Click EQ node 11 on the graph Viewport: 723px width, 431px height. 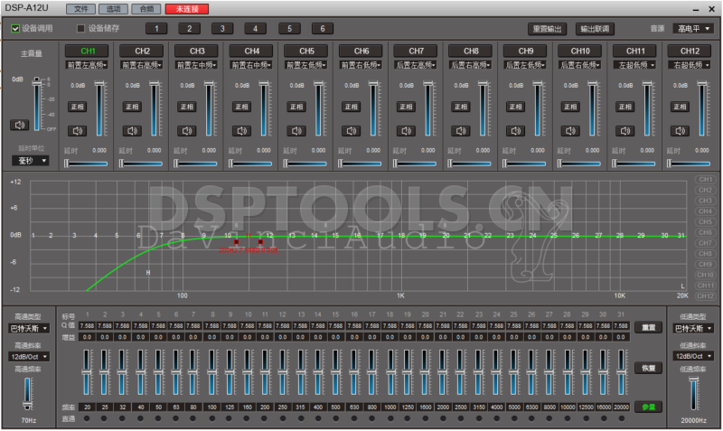click(x=249, y=236)
